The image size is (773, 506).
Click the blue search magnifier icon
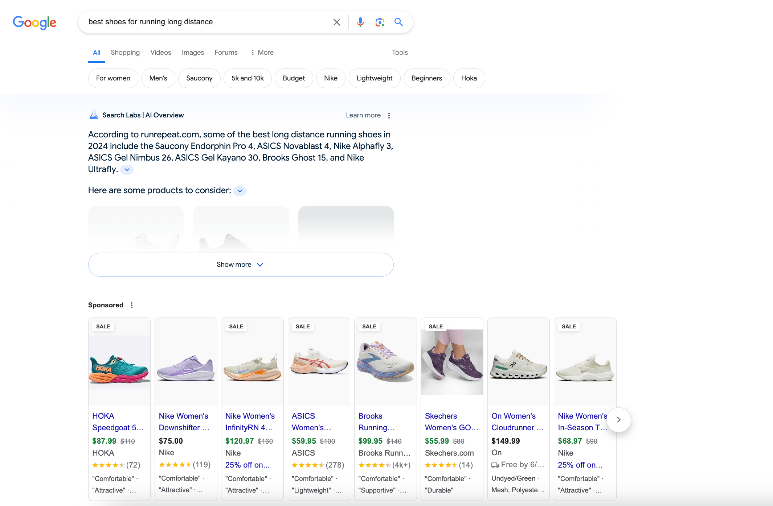coord(398,22)
